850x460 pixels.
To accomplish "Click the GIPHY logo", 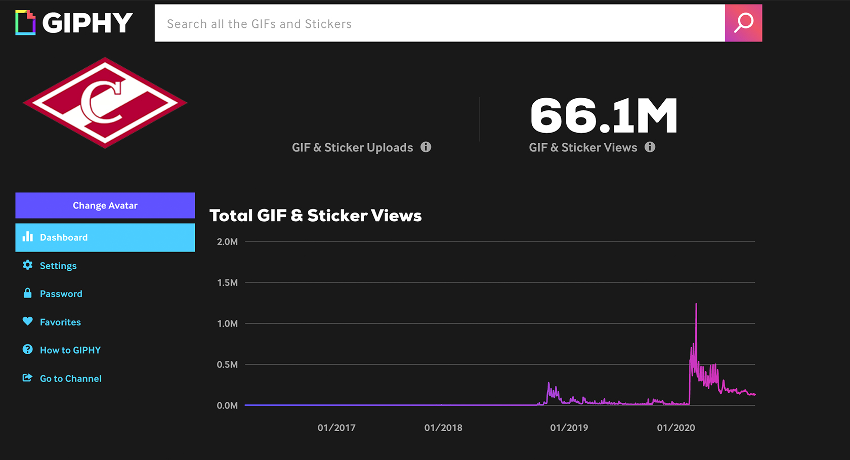I will pyautogui.click(x=74, y=23).
